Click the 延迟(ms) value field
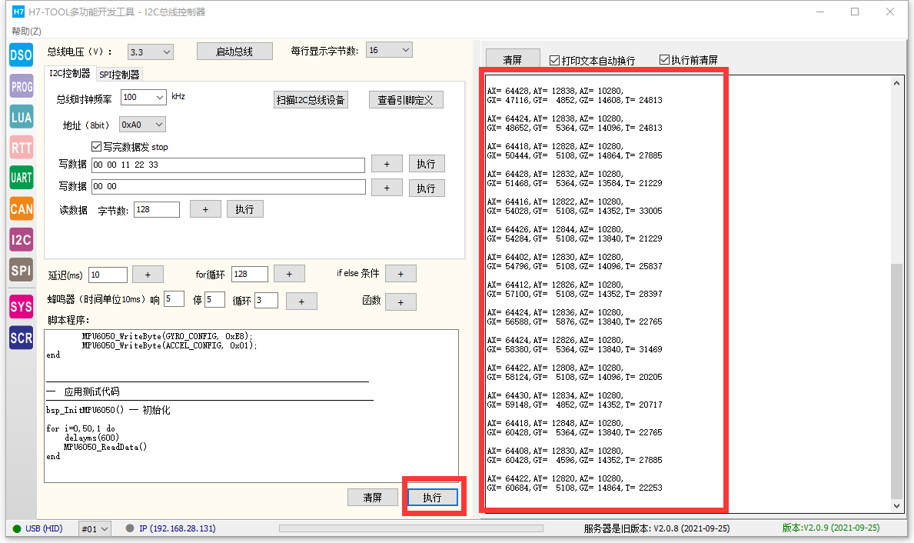This screenshot has height=543, width=914. click(108, 275)
